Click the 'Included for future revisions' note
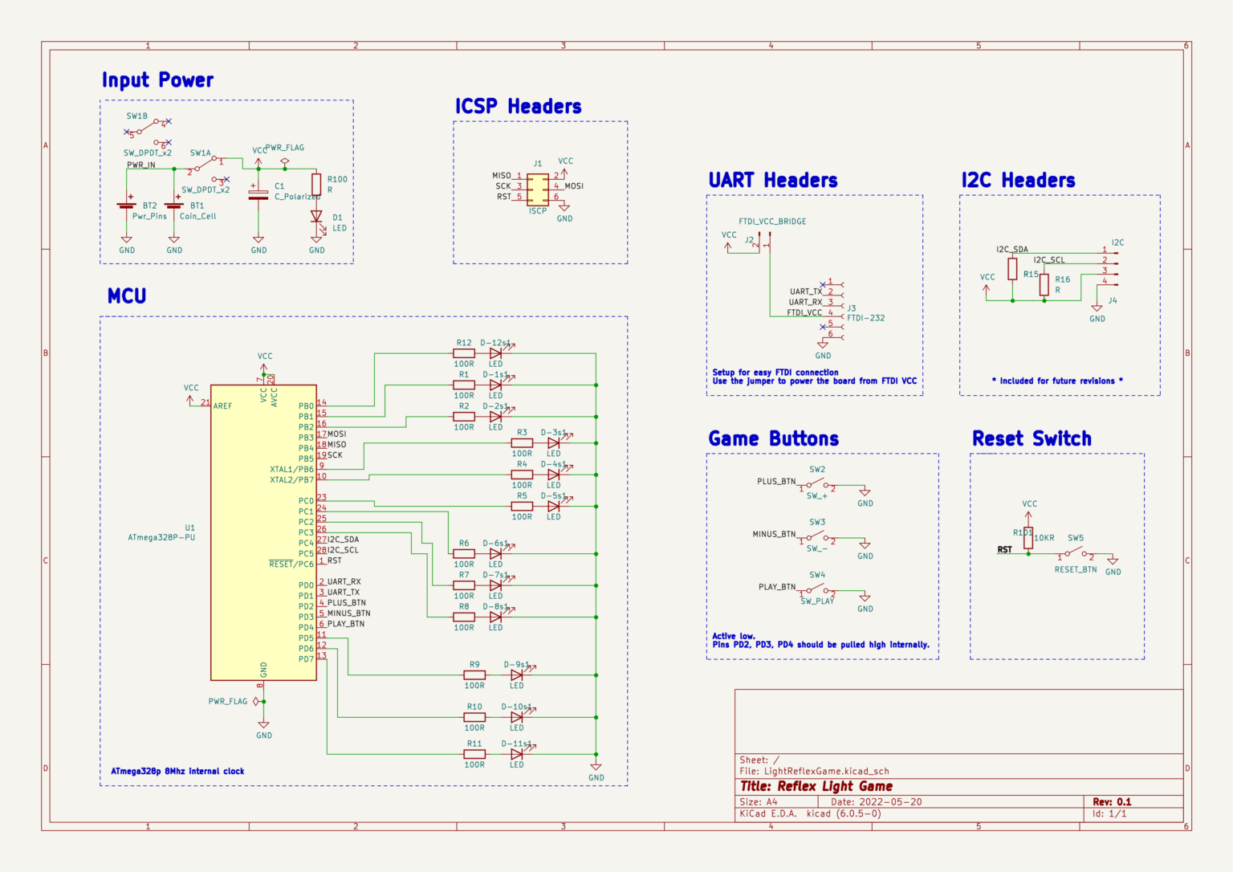The height and width of the screenshot is (872, 1233). point(1057,381)
